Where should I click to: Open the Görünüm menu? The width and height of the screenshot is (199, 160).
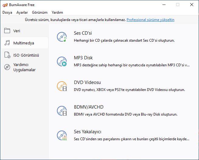tap(40, 12)
